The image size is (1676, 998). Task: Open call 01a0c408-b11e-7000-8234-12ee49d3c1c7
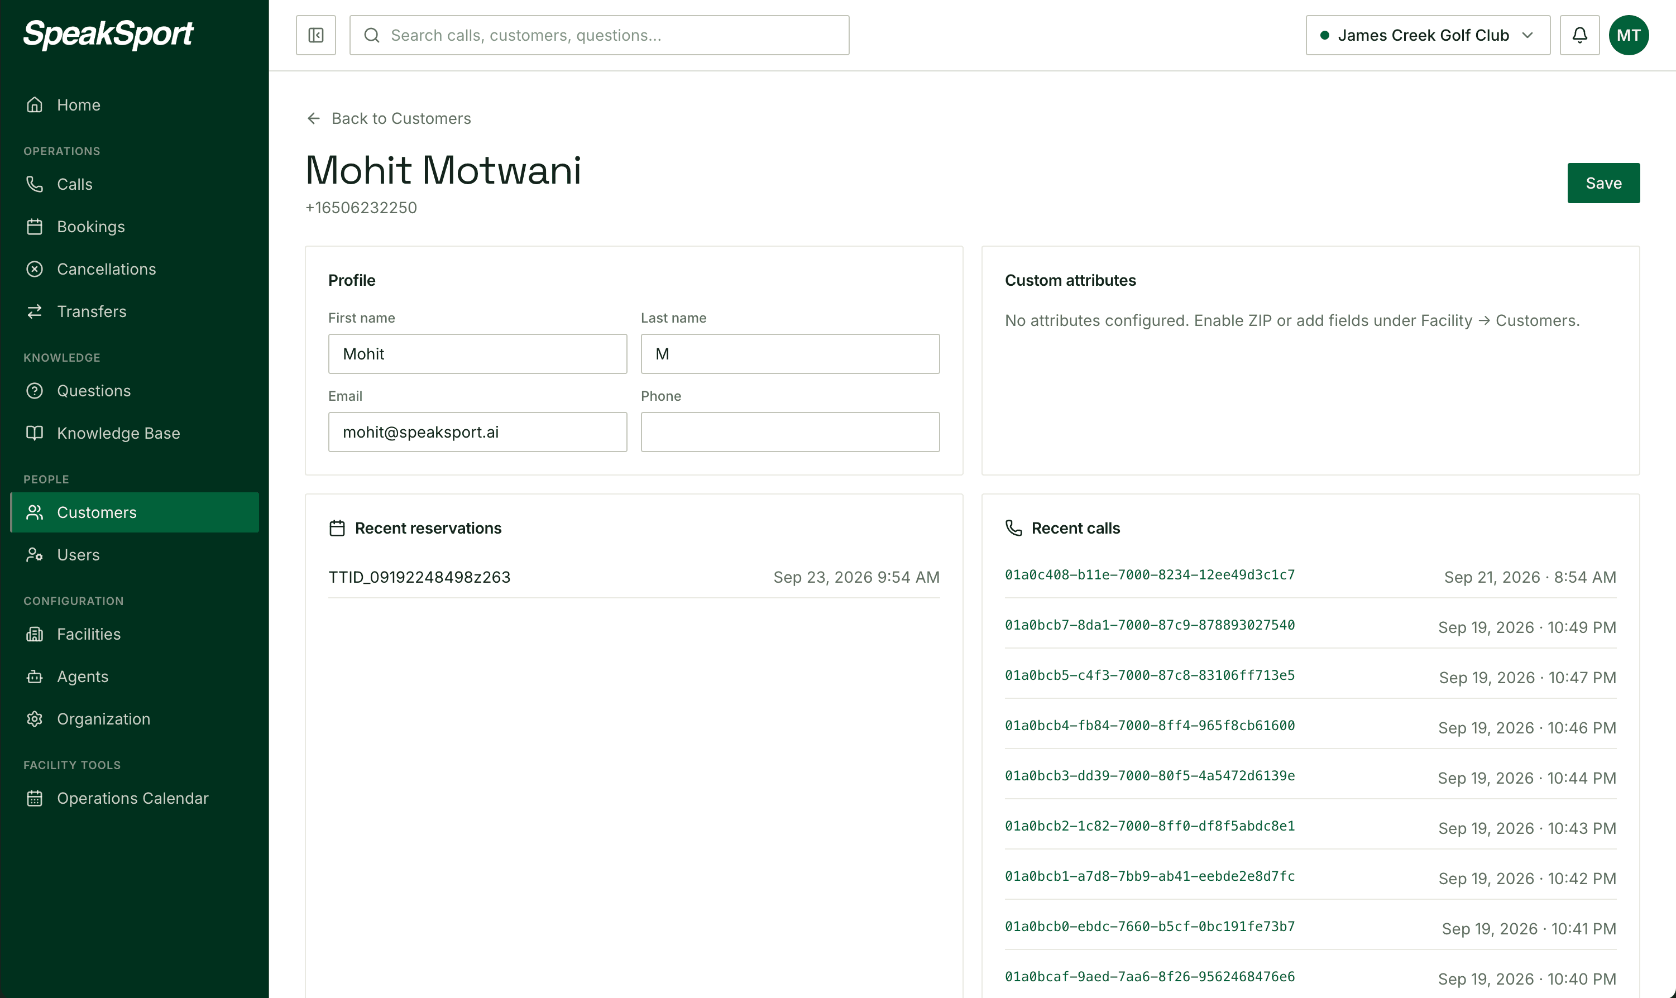tap(1150, 575)
